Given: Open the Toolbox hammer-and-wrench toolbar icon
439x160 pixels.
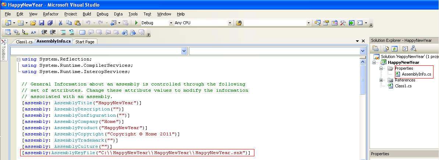Looking at the screenshot, I should point(343,23).
